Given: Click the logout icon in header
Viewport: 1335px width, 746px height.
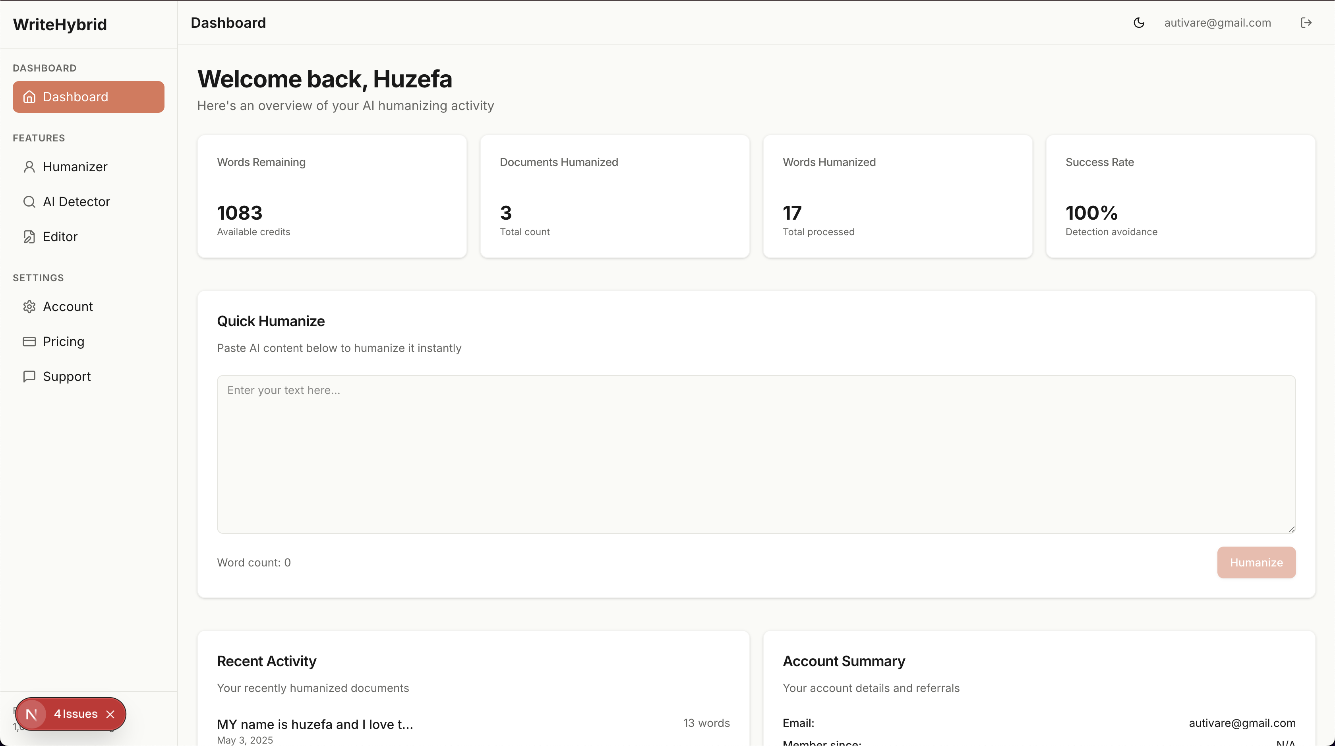Looking at the screenshot, I should click(x=1306, y=23).
